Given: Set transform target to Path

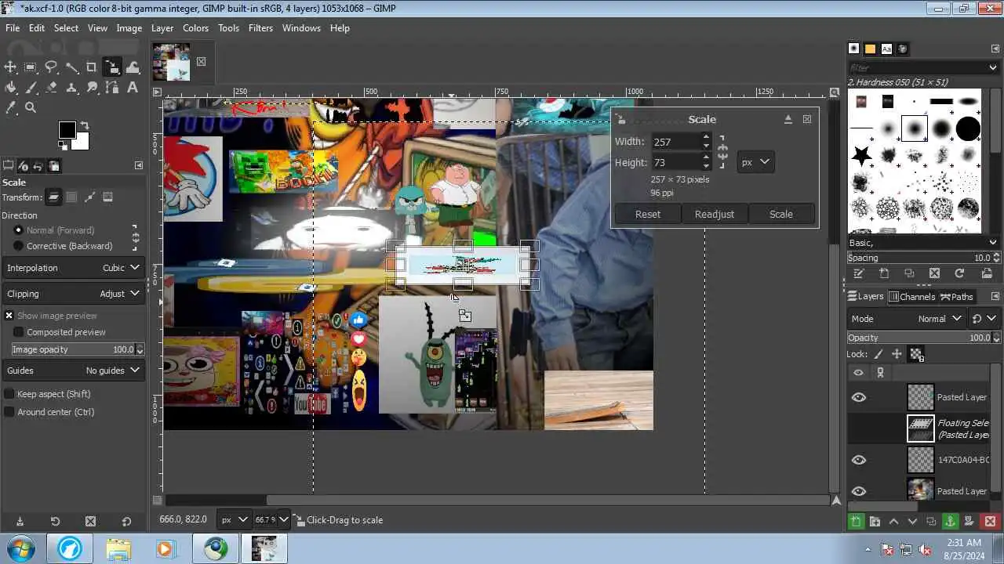Looking at the screenshot, I should pos(90,197).
